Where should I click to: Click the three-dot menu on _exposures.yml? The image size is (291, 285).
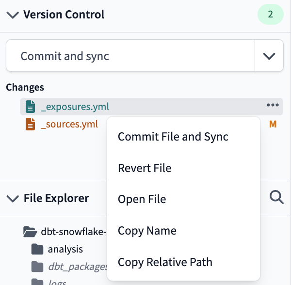(272, 106)
